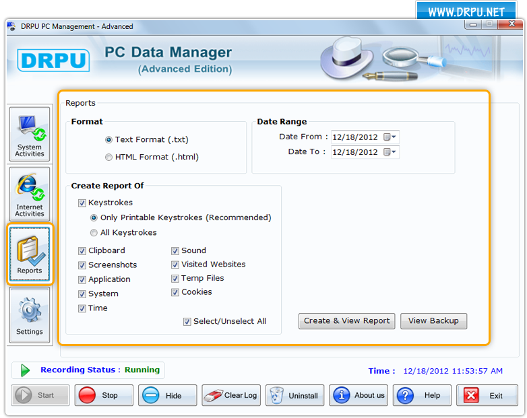
Task: Open the Reports section icon
Action: pos(30,254)
